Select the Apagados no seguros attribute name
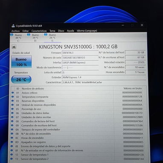The height and width of the screenshot is (163, 163). pyautogui.click(x=33, y=142)
